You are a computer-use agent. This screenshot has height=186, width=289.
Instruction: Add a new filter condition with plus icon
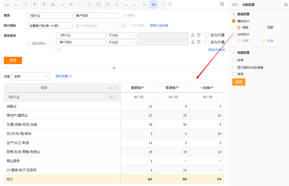pyautogui.click(x=59, y=49)
